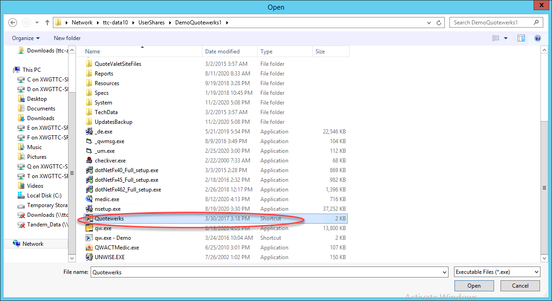Click the Network breadcrumb segment
552x301 pixels.
(x=82, y=22)
